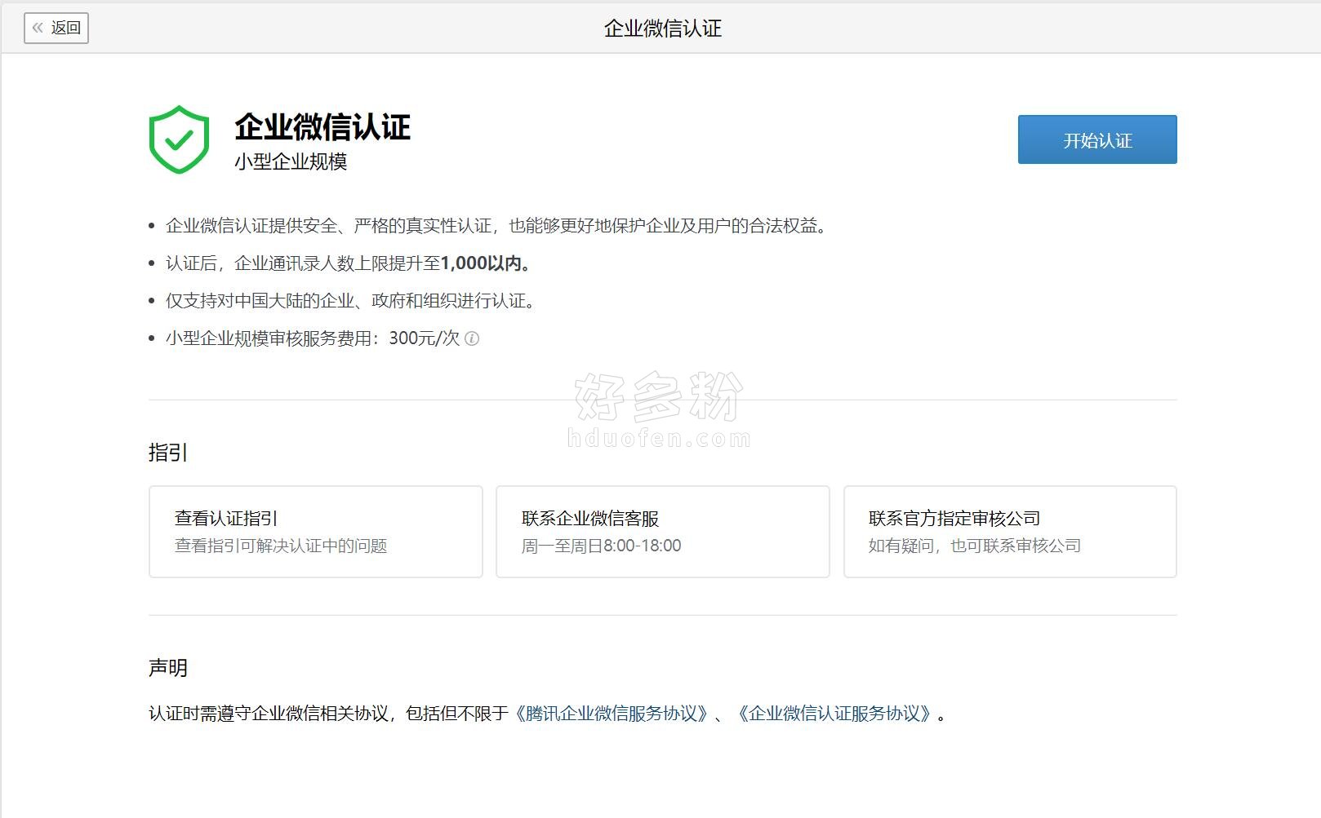The height and width of the screenshot is (818, 1321).
Task: Click the 小型企业规模审核服务费用 fee line
Action: pyautogui.click(x=313, y=338)
